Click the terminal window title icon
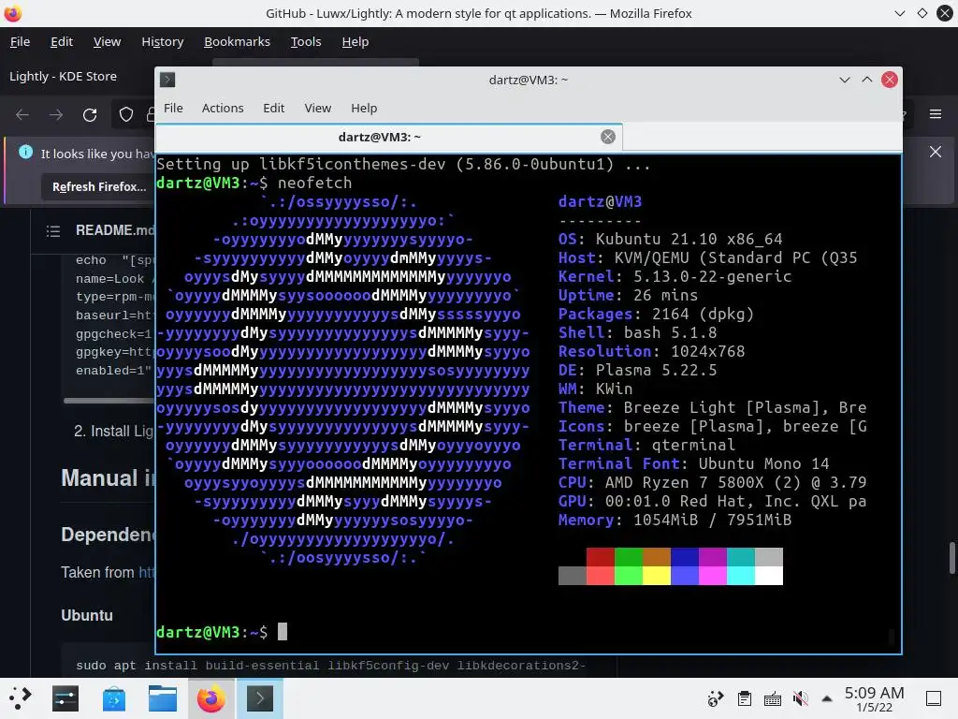The image size is (958, 719). click(167, 81)
